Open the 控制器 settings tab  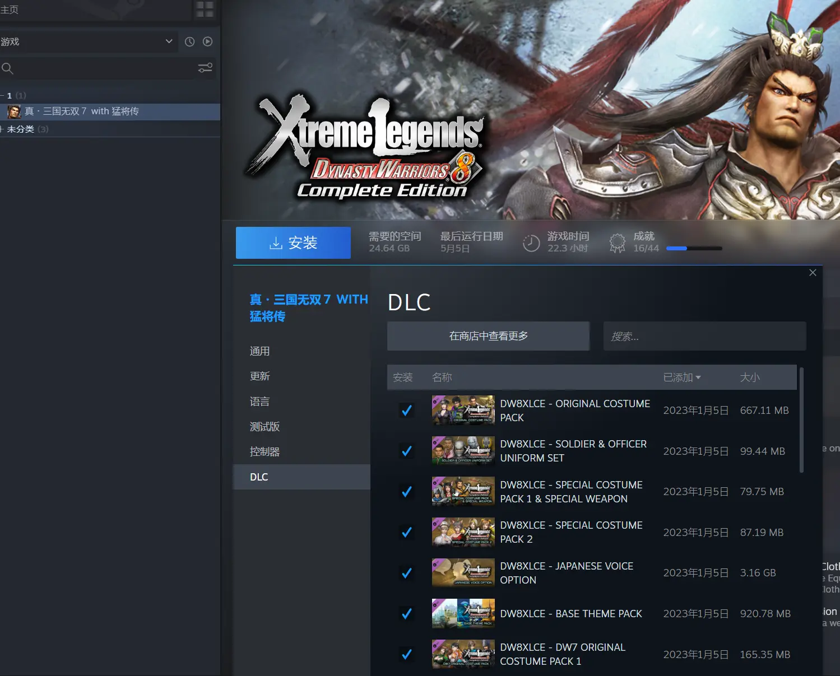[x=301, y=452]
